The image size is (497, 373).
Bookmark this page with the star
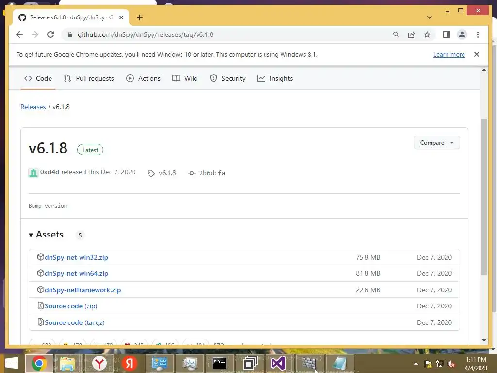pyautogui.click(x=427, y=34)
